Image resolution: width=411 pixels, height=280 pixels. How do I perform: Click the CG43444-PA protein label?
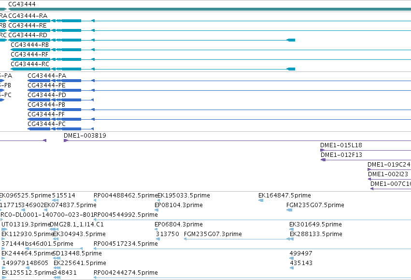(x=47, y=76)
